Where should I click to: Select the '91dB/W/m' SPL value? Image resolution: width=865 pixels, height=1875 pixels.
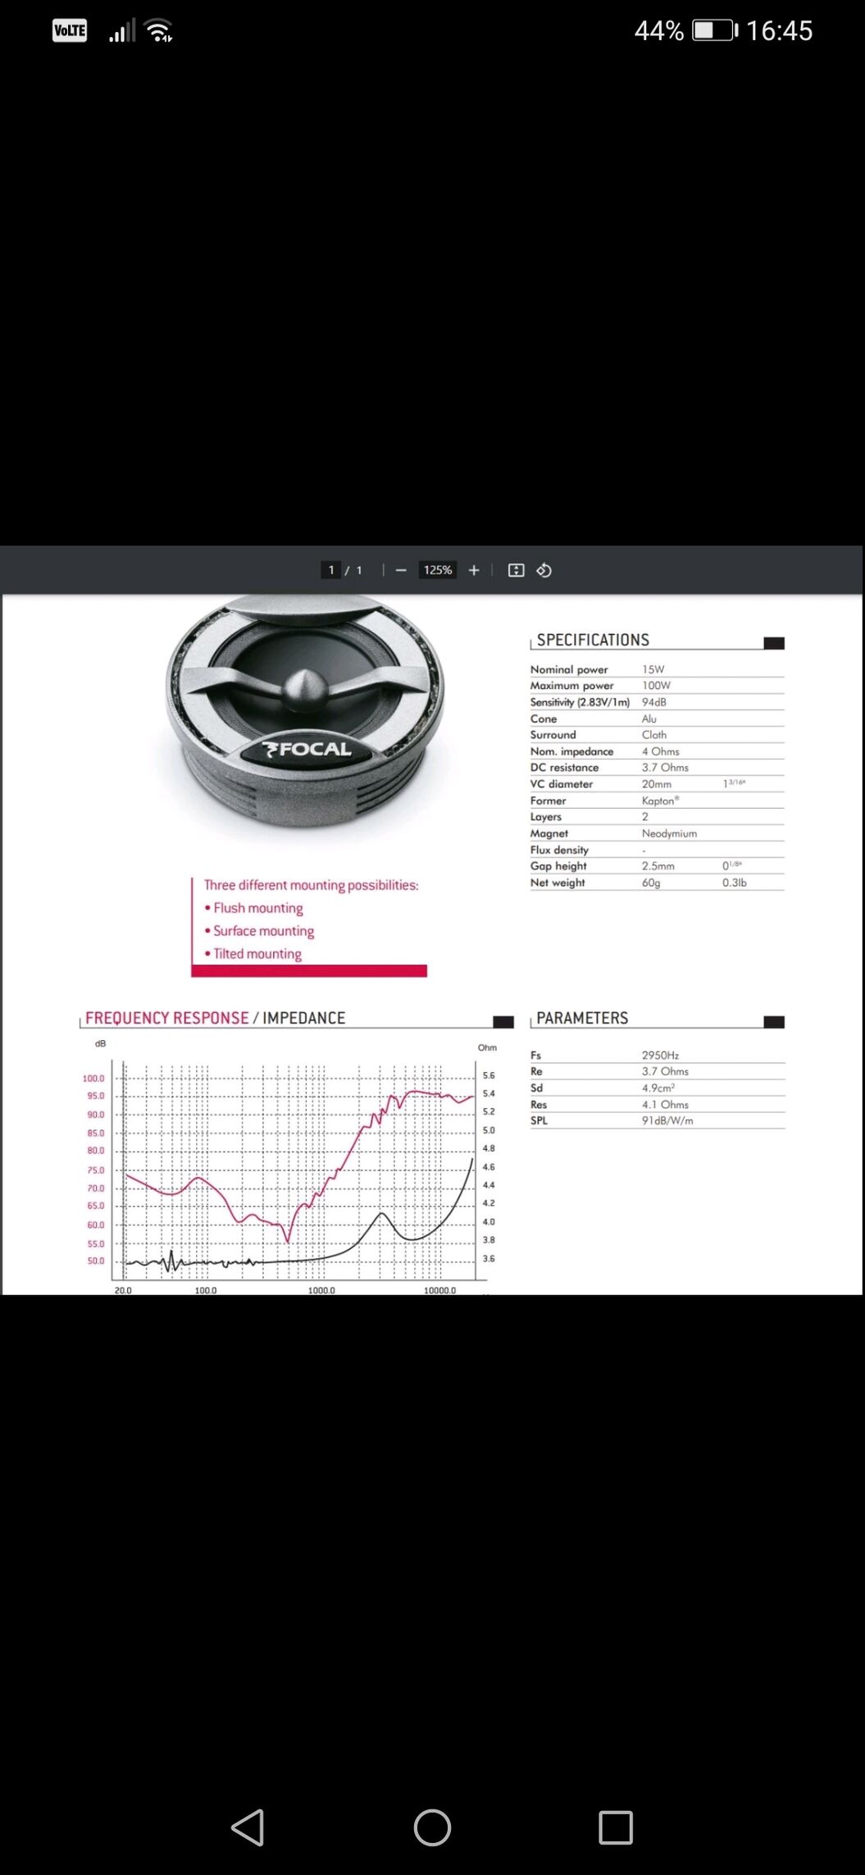click(667, 1121)
